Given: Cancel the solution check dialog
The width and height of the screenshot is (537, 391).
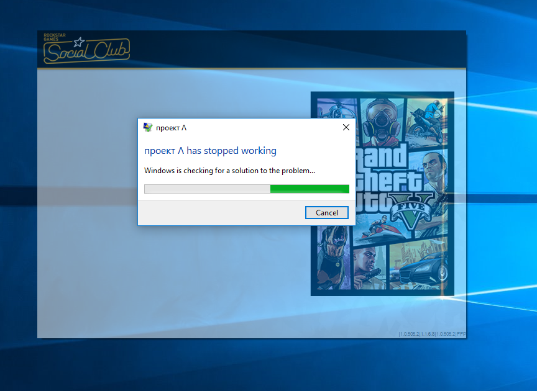Looking at the screenshot, I should coord(327,212).
